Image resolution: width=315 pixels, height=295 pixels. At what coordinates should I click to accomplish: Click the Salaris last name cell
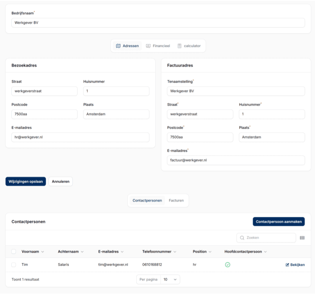click(x=63, y=265)
